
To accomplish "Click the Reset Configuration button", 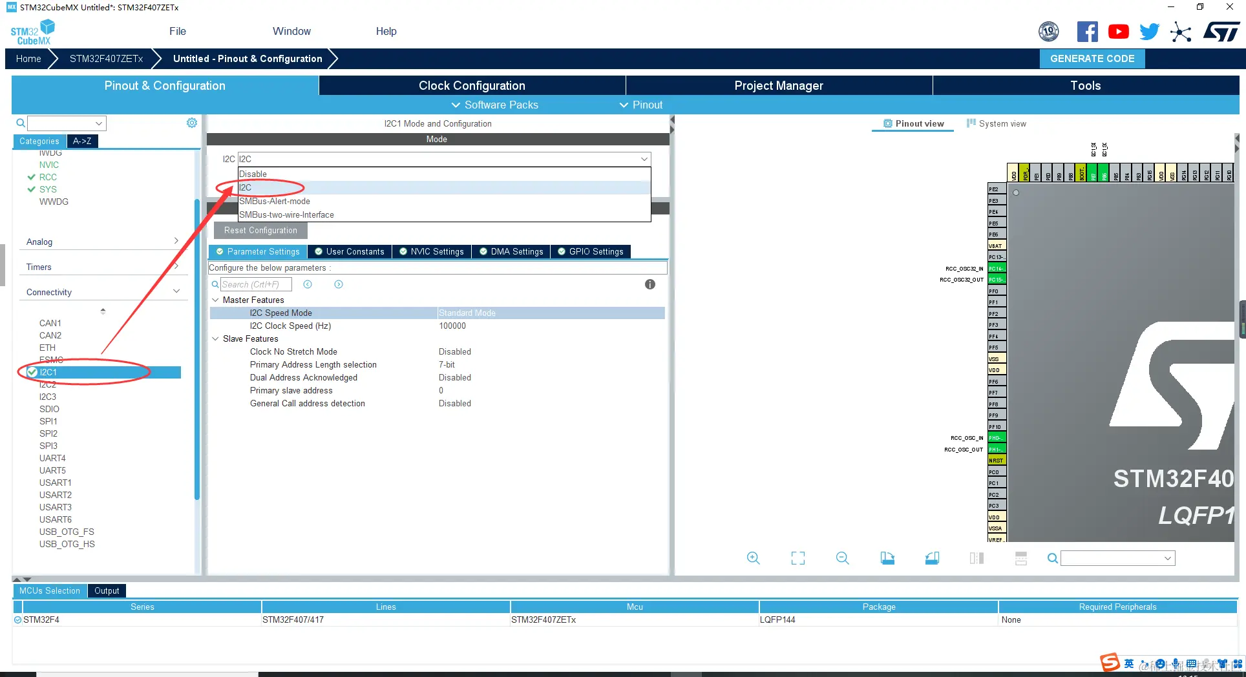I will pos(260,231).
